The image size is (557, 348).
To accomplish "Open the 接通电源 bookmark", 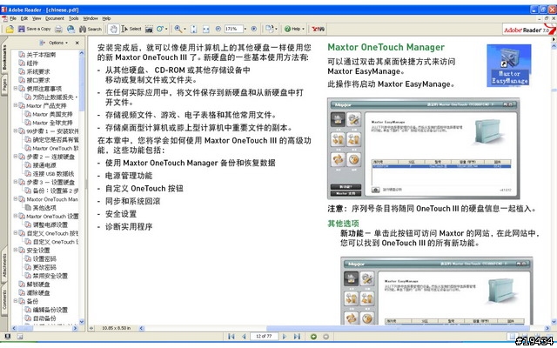I will click(44, 165).
